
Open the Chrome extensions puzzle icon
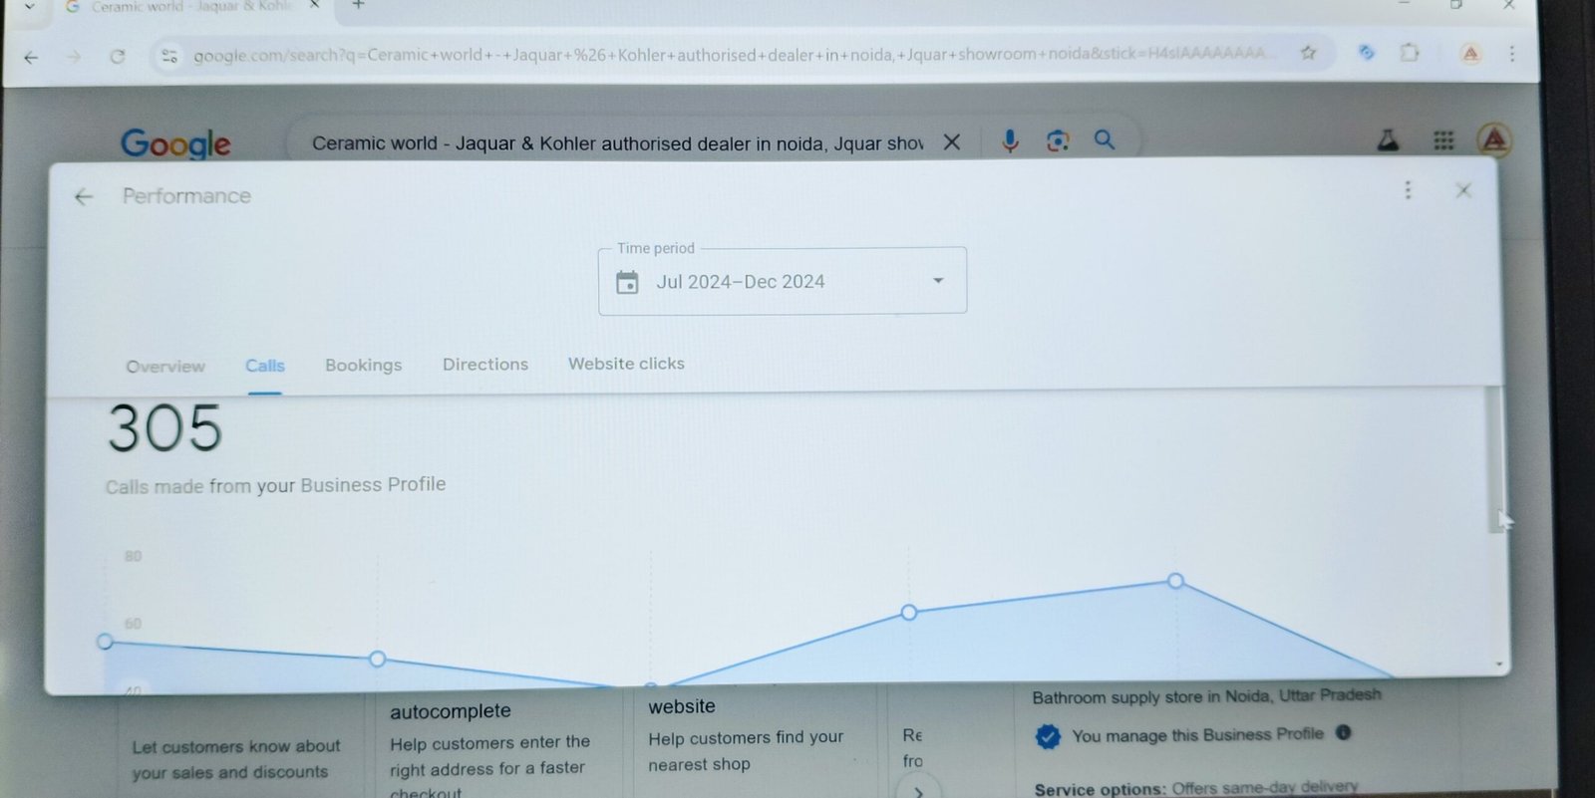pos(1410,52)
